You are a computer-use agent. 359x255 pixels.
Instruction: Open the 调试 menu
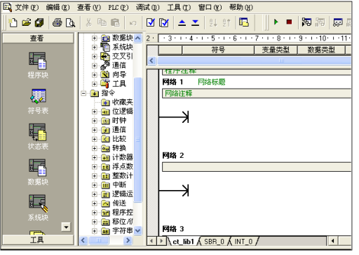pos(147,8)
